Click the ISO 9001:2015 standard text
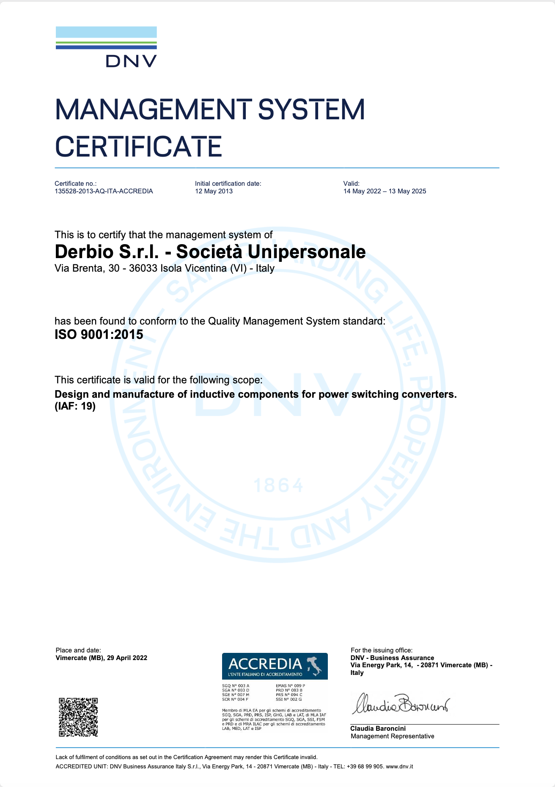Image resolution: width=555 pixels, height=787 pixels. pyautogui.click(x=99, y=335)
